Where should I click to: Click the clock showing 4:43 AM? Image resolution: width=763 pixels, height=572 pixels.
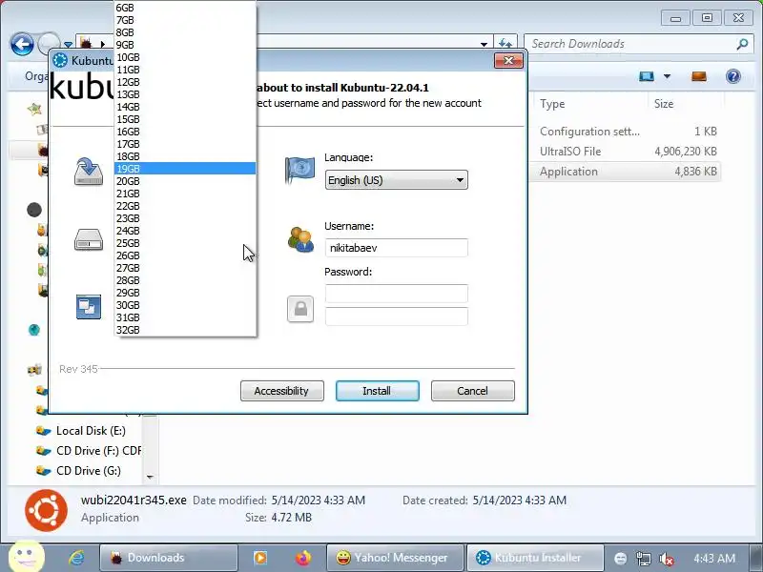point(714,559)
